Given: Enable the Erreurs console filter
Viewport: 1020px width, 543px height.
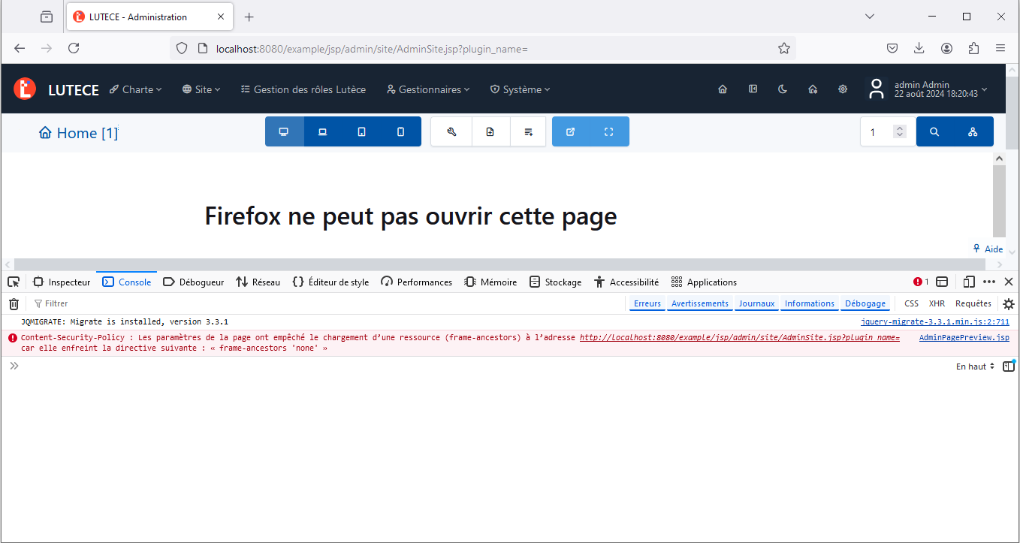Looking at the screenshot, I should 647,303.
